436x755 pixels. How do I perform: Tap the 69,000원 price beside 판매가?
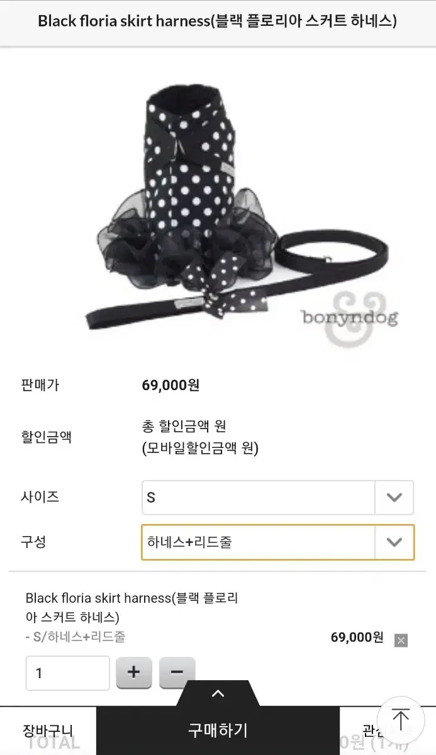pyautogui.click(x=171, y=385)
